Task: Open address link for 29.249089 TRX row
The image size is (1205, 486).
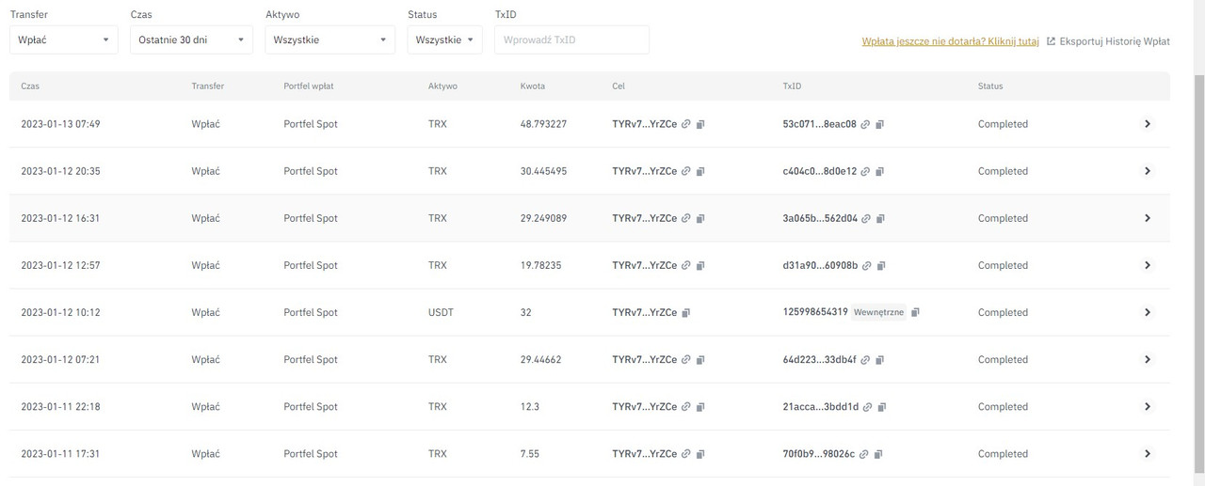Action: [686, 218]
